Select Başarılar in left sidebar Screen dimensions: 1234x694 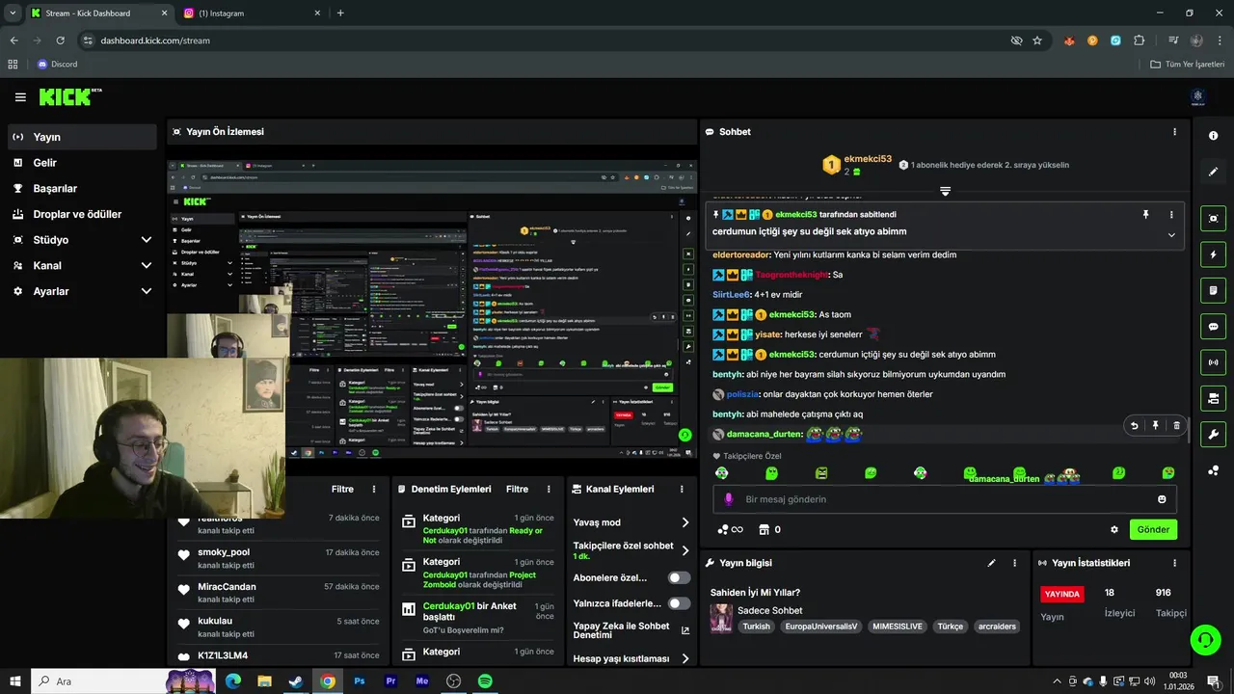(82, 188)
